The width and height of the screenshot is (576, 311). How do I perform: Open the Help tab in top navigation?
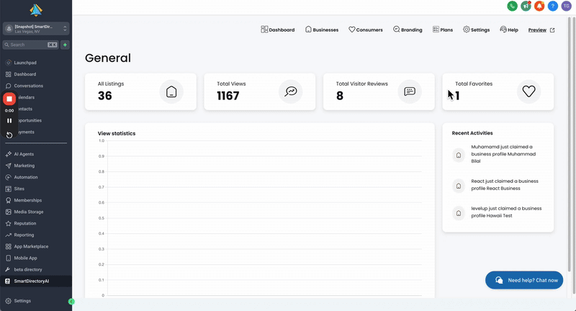[509, 30]
